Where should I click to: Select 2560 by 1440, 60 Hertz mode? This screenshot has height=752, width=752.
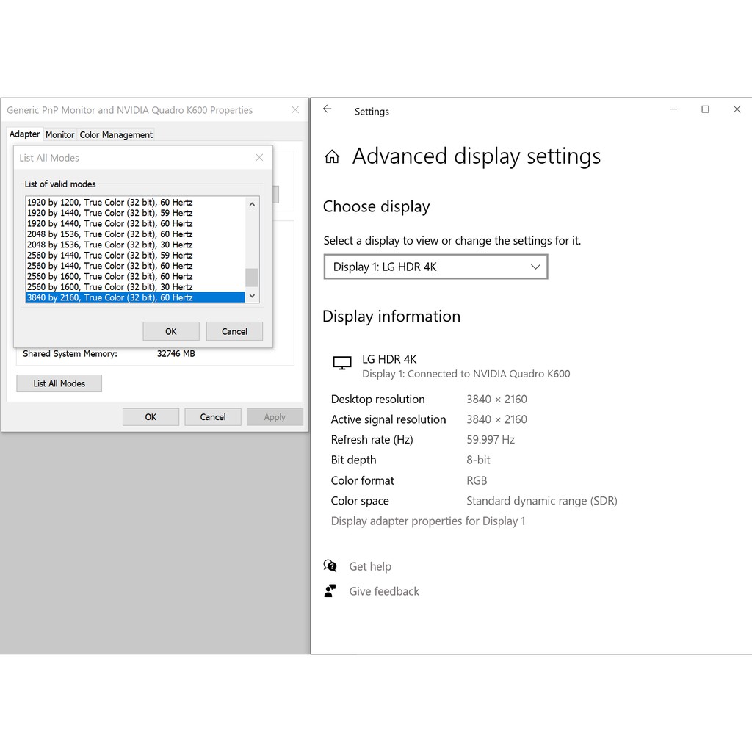110,266
